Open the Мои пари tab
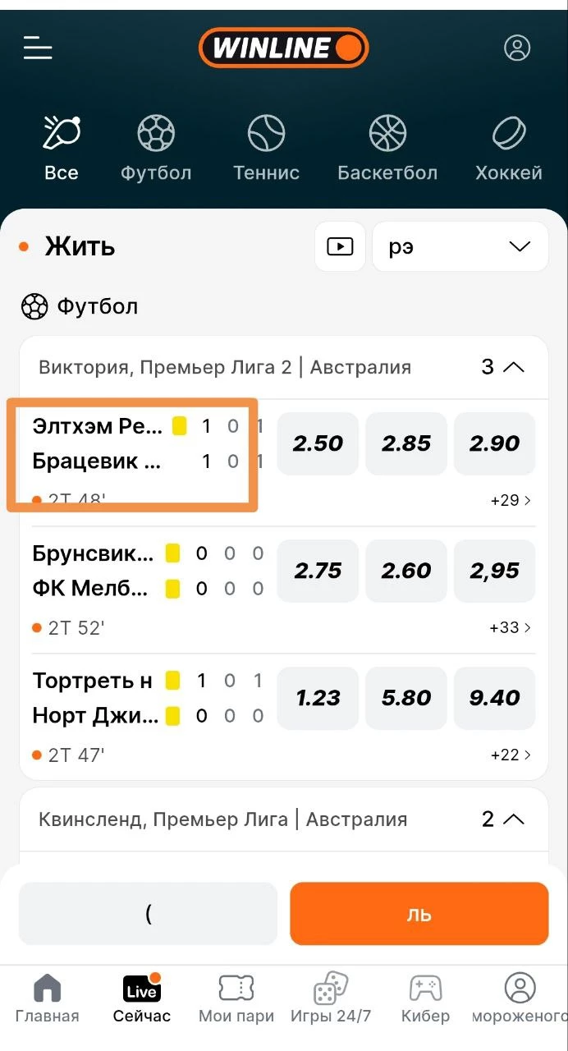Screen dimensions: 568x1051 [236, 998]
